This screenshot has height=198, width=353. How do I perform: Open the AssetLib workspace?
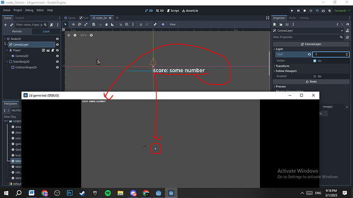(x=190, y=11)
